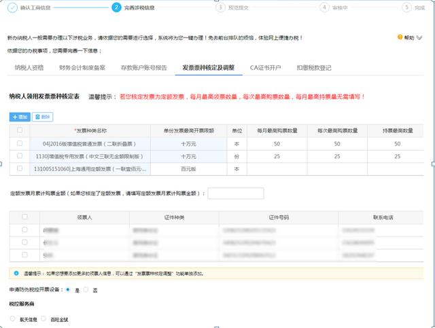Check the 131005151060 上海通用定额发票 row checkbox
Screen dimensions: 435x328
(20, 168)
